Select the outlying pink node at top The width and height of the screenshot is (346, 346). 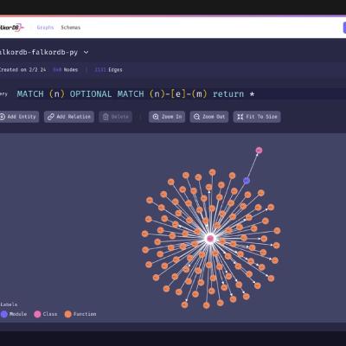point(259,151)
